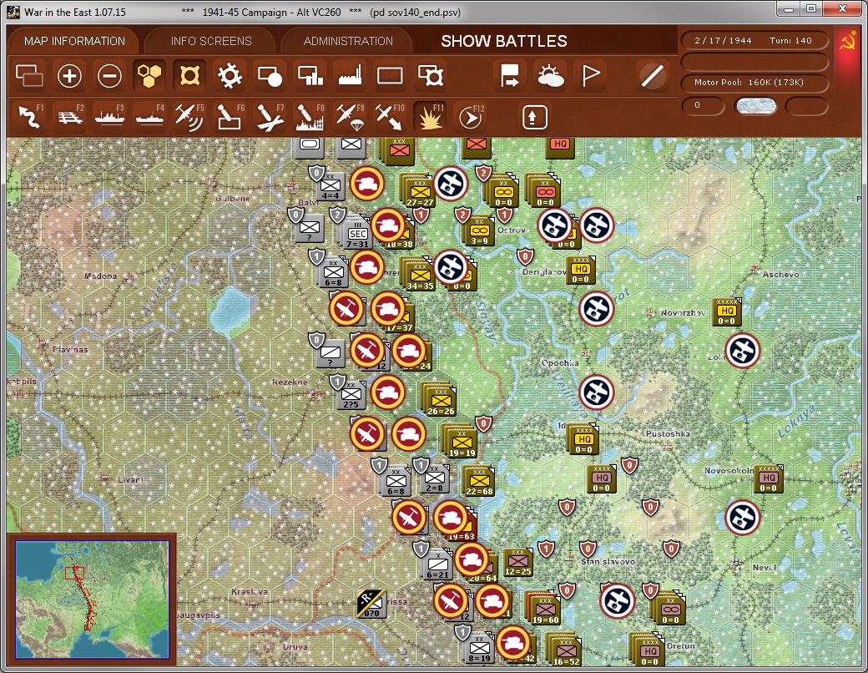Select F1 move mode icon
The width and height of the screenshot is (868, 673).
click(x=29, y=116)
